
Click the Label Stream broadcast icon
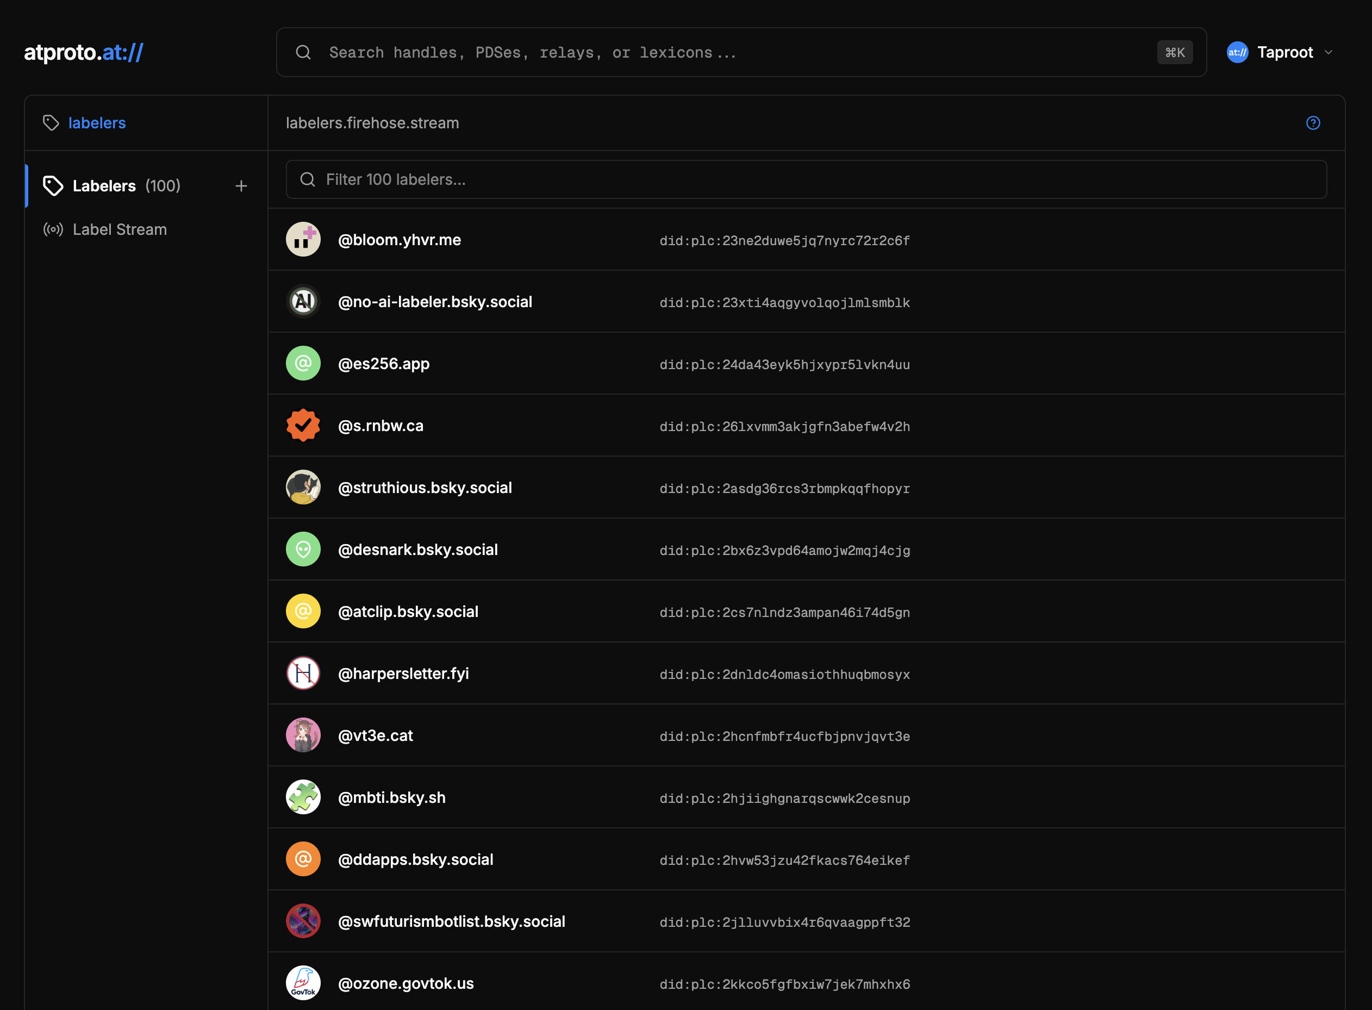click(x=53, y=229)
